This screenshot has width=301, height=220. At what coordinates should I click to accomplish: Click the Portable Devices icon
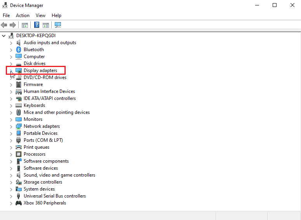click(19, 133)
